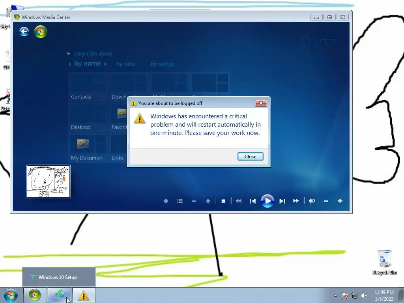Click the fast forward button

tap(296, 201)
